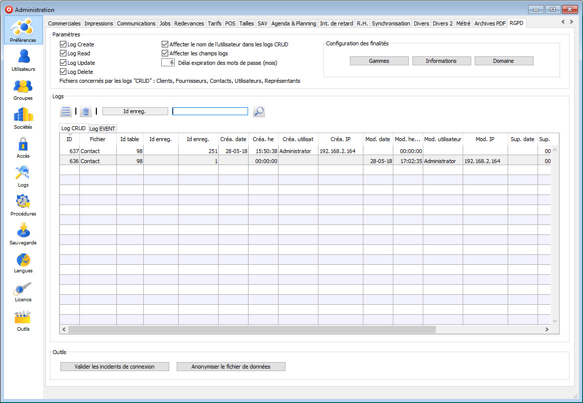Click the Id enreg. search field selector
583x403 pixels.
[x=135, y=112]
